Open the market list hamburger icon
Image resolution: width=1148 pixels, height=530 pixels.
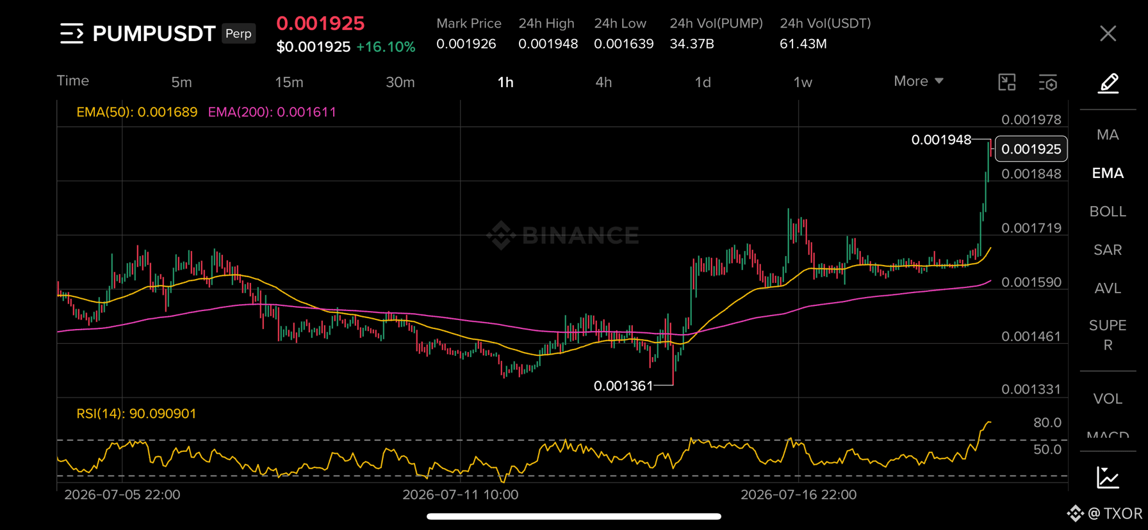(x=72, y=33)
